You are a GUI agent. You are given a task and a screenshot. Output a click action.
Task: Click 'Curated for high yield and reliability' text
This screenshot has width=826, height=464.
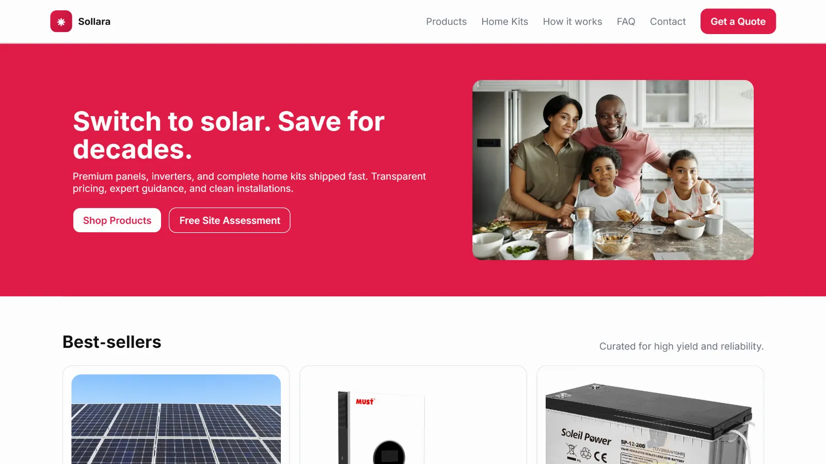pos(681,346)
